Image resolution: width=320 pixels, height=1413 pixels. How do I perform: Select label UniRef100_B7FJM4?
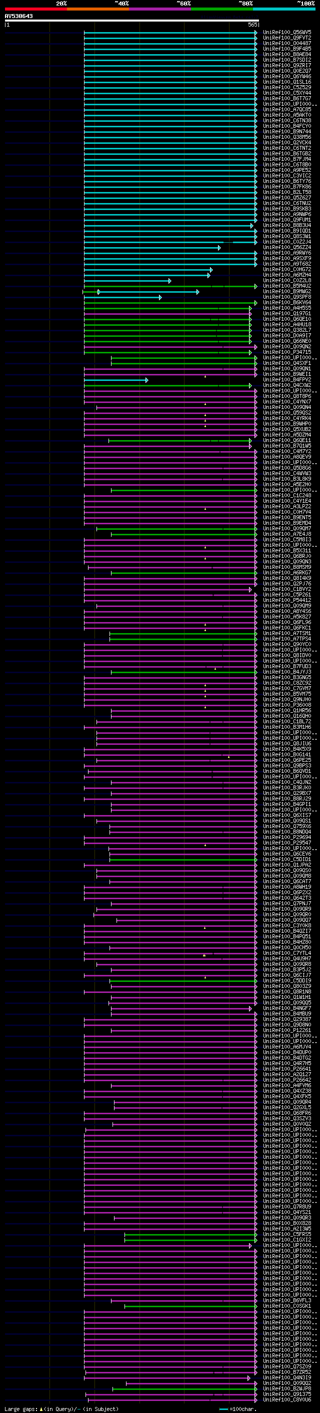coord(287,159)
